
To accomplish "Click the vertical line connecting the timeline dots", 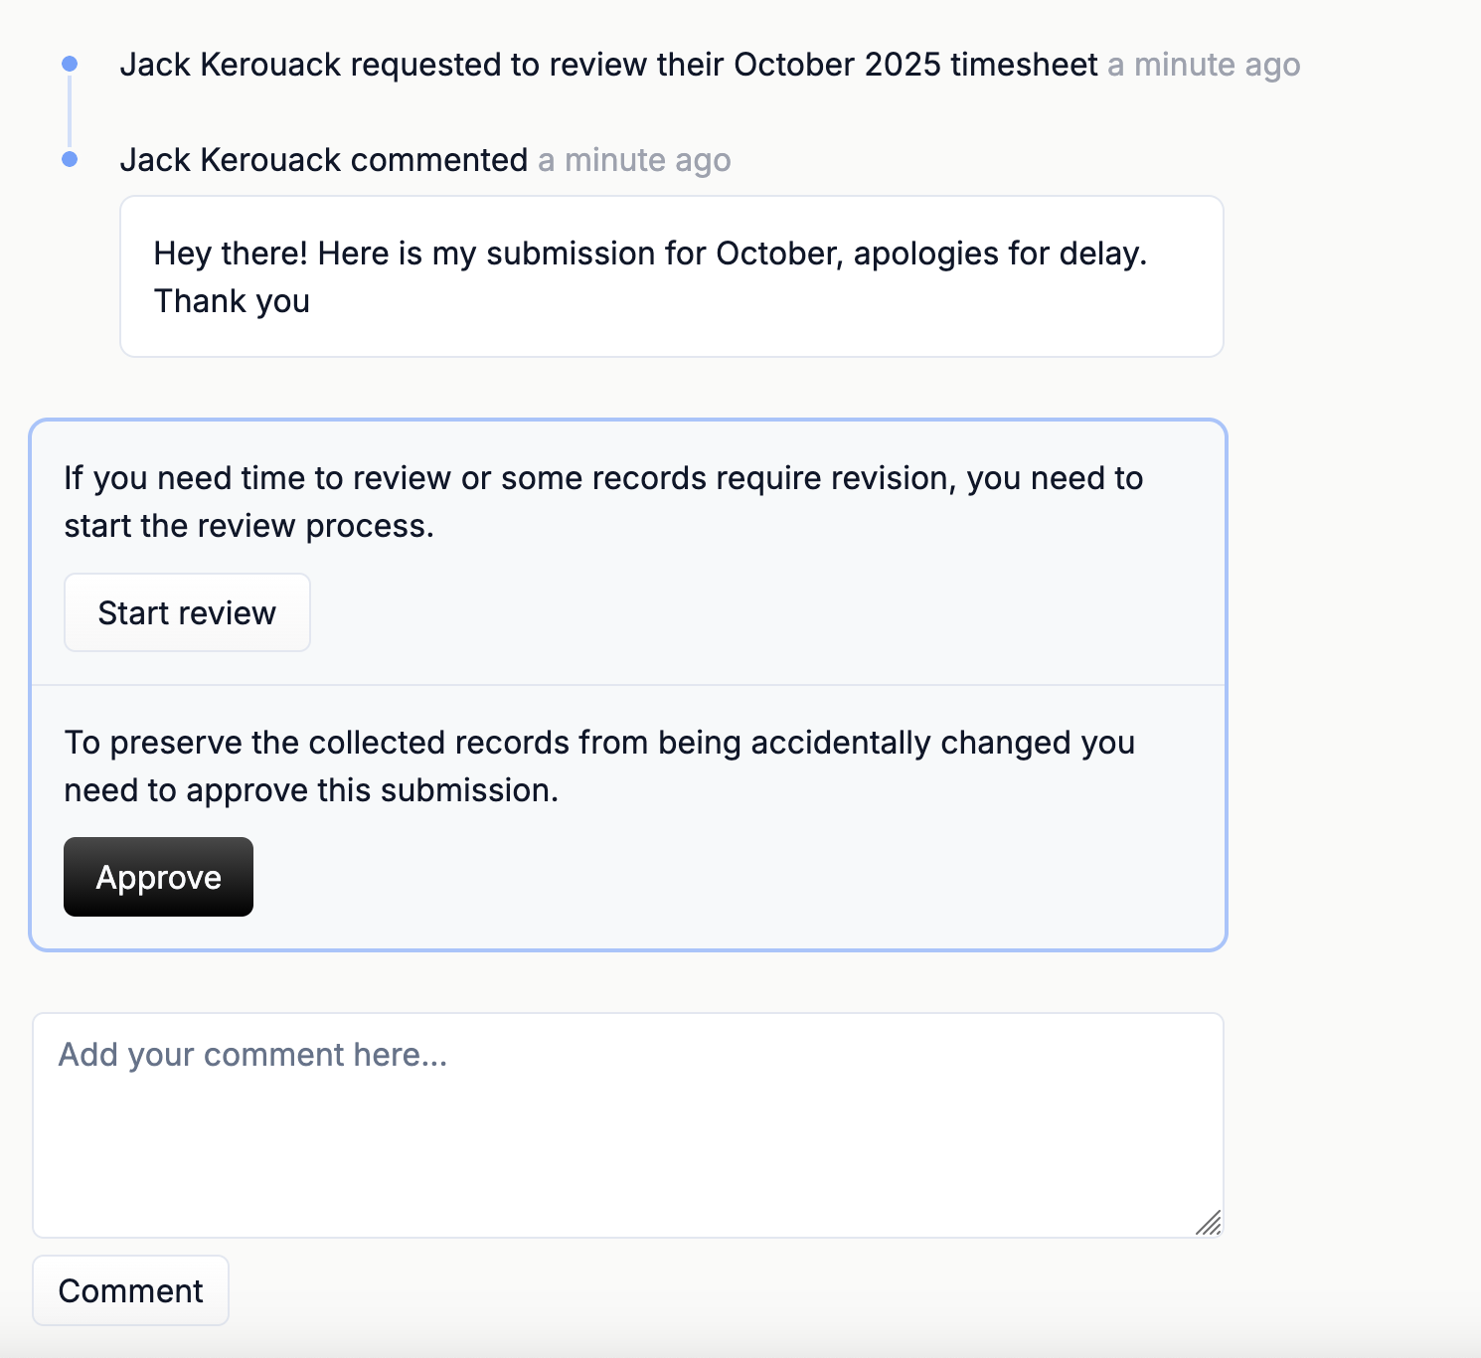I will (70, 111).
